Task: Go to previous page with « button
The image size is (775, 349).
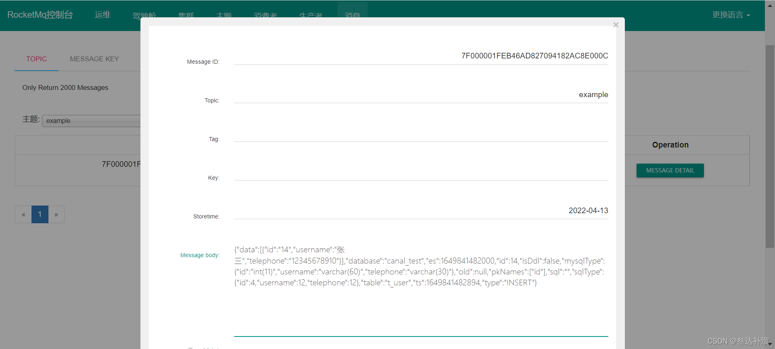Action: coord(23,214)
